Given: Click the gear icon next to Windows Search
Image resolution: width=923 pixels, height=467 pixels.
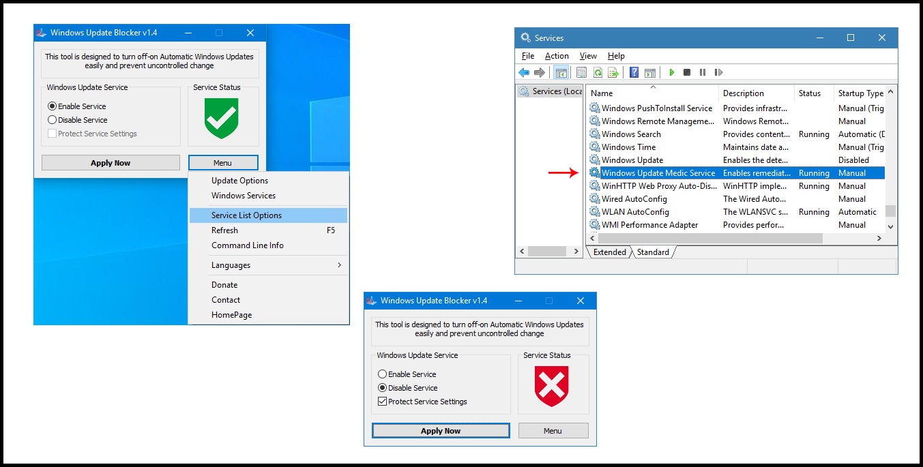Looking at the screenshot, I should pos(594,134).
